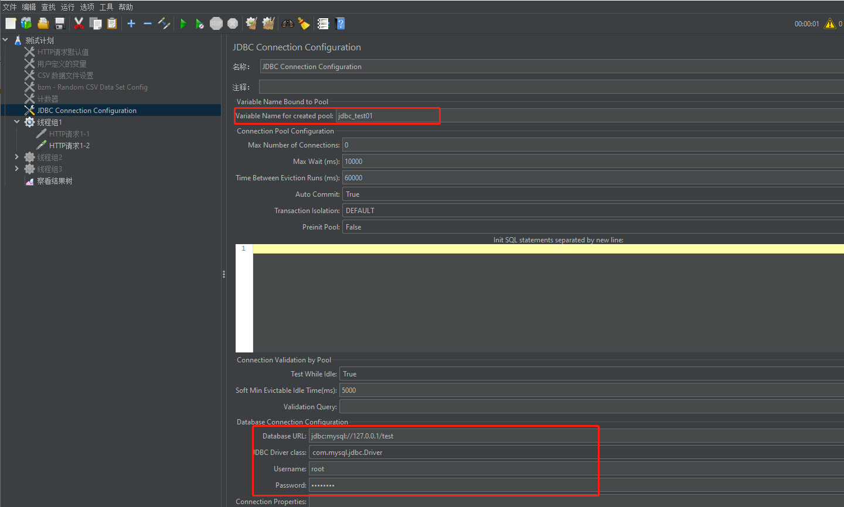This screenshot has height=507, width=844.
Task: Open the Function Helper list icon
Action: pos(323,23)
